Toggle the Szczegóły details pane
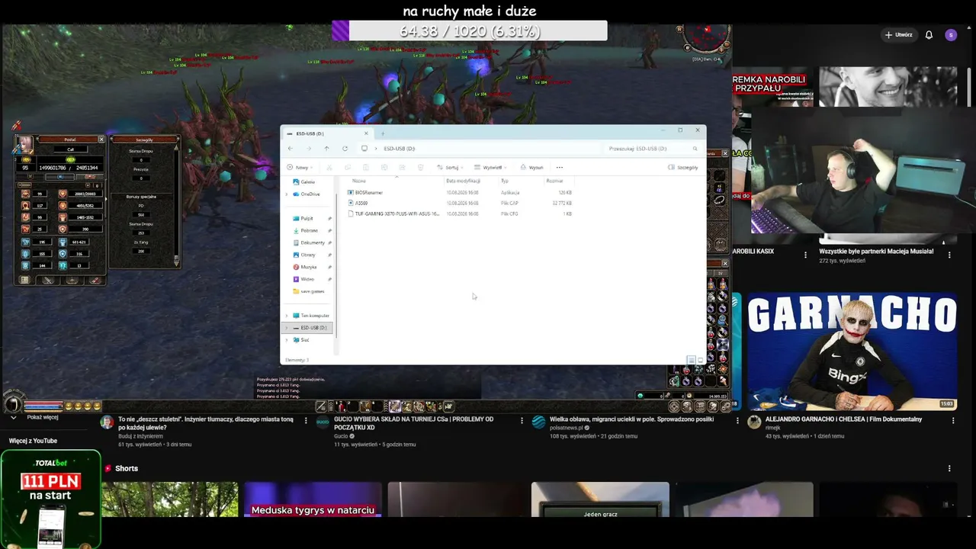This screenshot has height=549, width=976. tap(683, 168)
